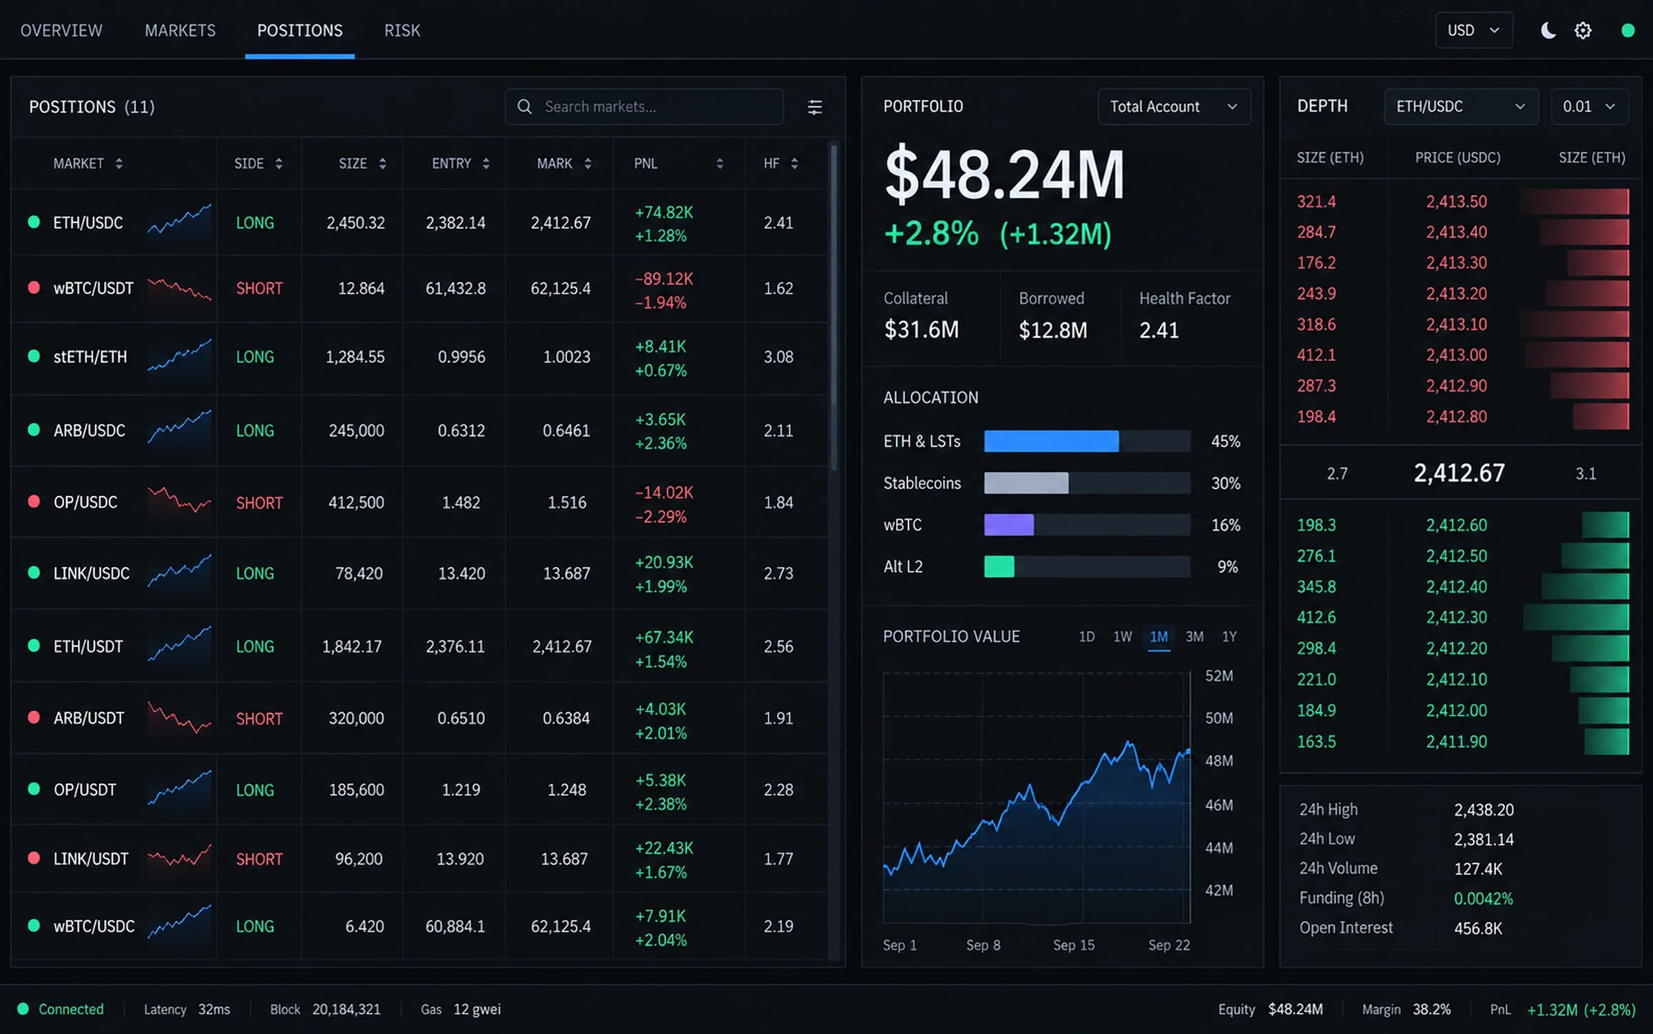Select the 1M chart range
The image size is (1653, 1034).
tap(1159, 637)
